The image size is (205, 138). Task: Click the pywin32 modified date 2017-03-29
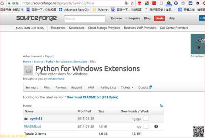pos(85,119)
